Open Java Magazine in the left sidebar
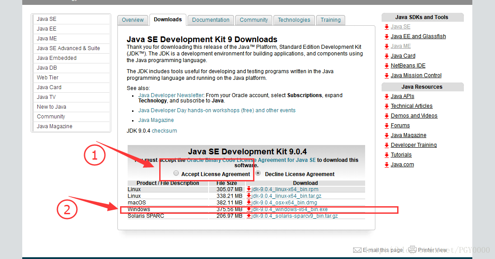 point(71,126)
